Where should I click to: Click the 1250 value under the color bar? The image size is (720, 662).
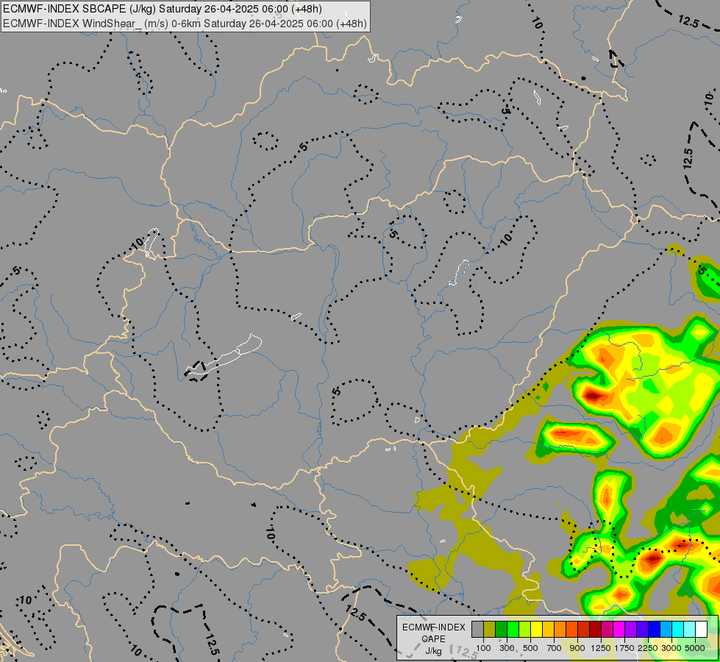(x=601, y=648)
